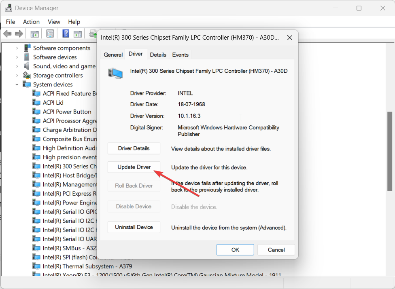The width and height of the screenshot is (395, 289).
Task: Click the Uninstall Device button
Action: 134,227
